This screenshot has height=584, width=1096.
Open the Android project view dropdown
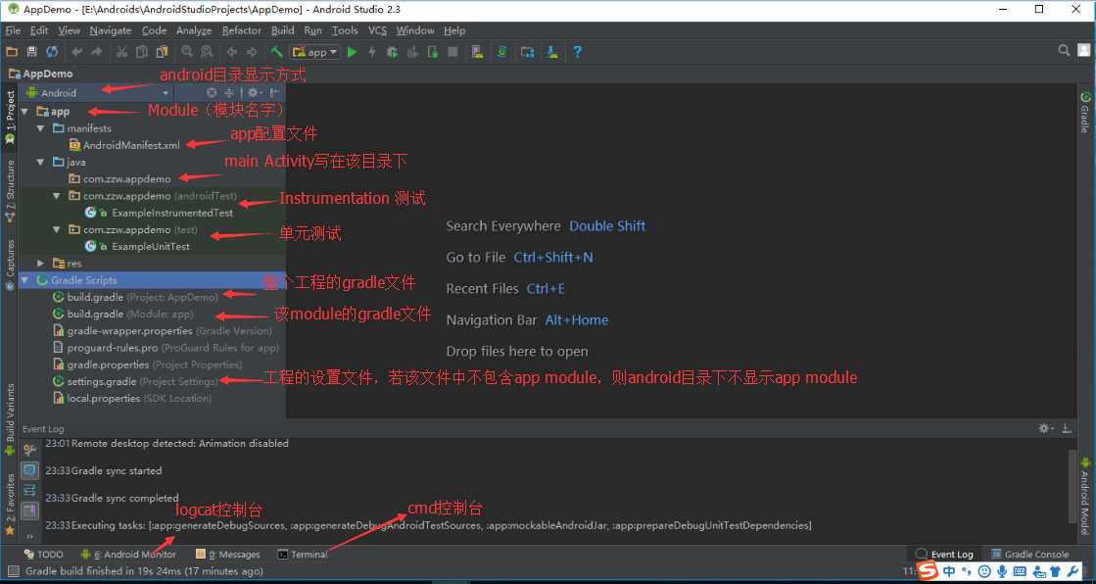pos(98,92)
